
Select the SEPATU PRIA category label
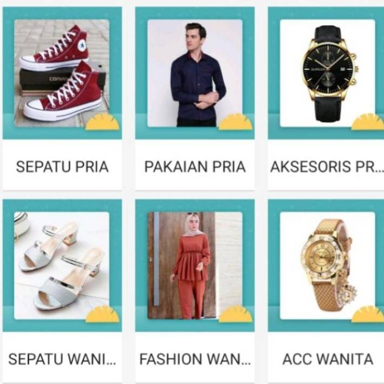pos(62,167)
